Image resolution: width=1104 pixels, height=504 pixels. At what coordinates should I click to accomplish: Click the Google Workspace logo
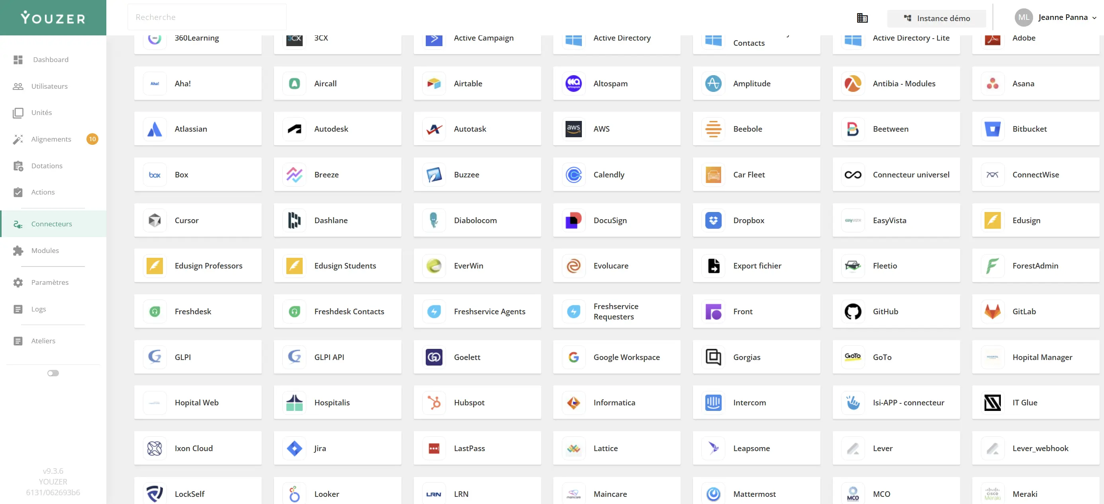coord(574,357)
